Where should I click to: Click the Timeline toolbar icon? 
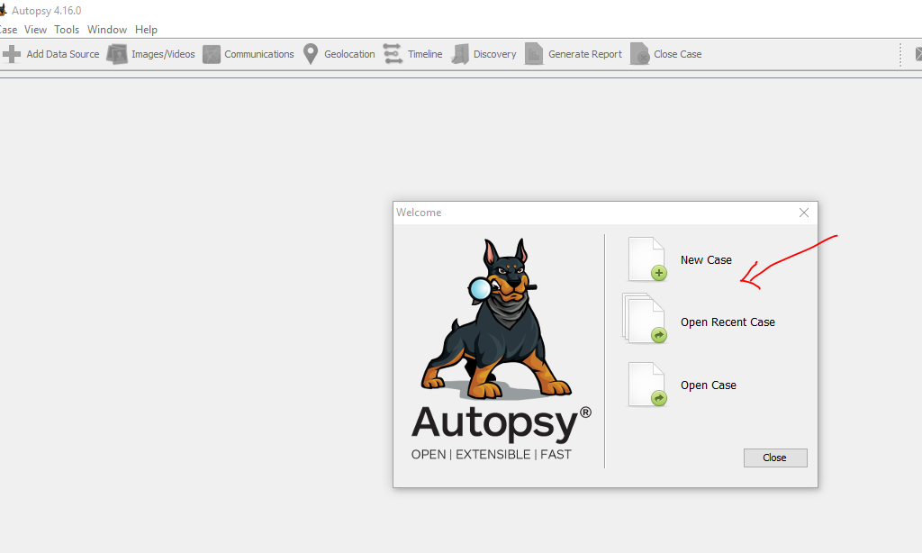point(393,53)
